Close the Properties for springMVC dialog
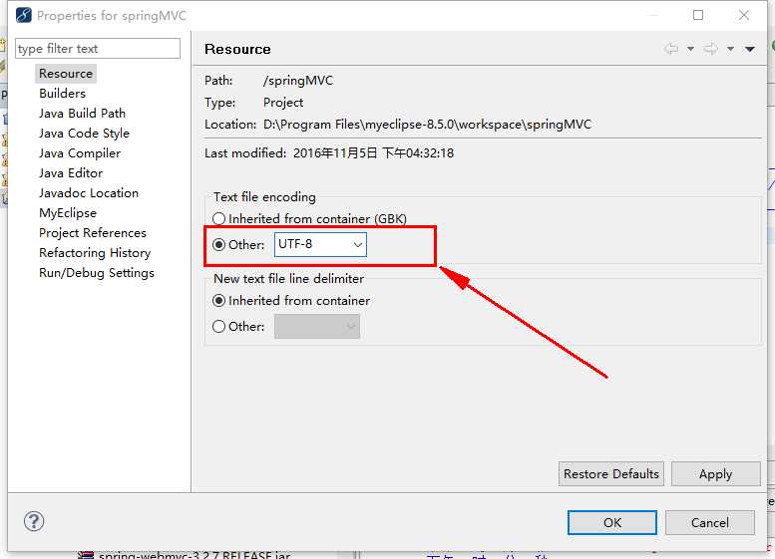This screenshot has height=559, width=775. tap(744, 15)
